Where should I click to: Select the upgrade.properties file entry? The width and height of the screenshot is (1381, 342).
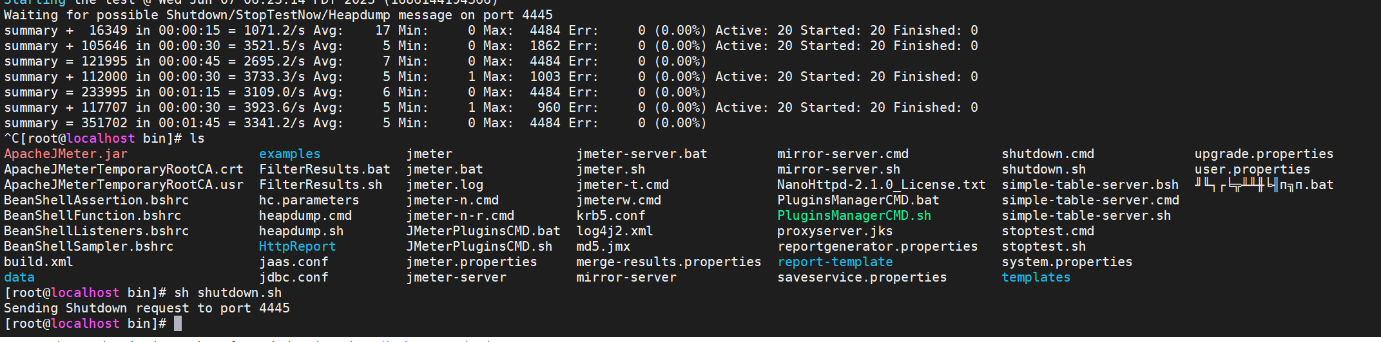[x=1264, y=154]
